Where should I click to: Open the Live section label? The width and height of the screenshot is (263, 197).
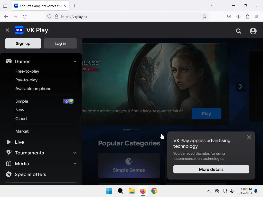20,142
